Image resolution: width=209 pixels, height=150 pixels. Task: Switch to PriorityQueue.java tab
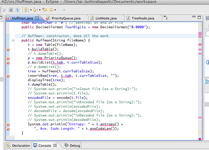tap(66, 18)
